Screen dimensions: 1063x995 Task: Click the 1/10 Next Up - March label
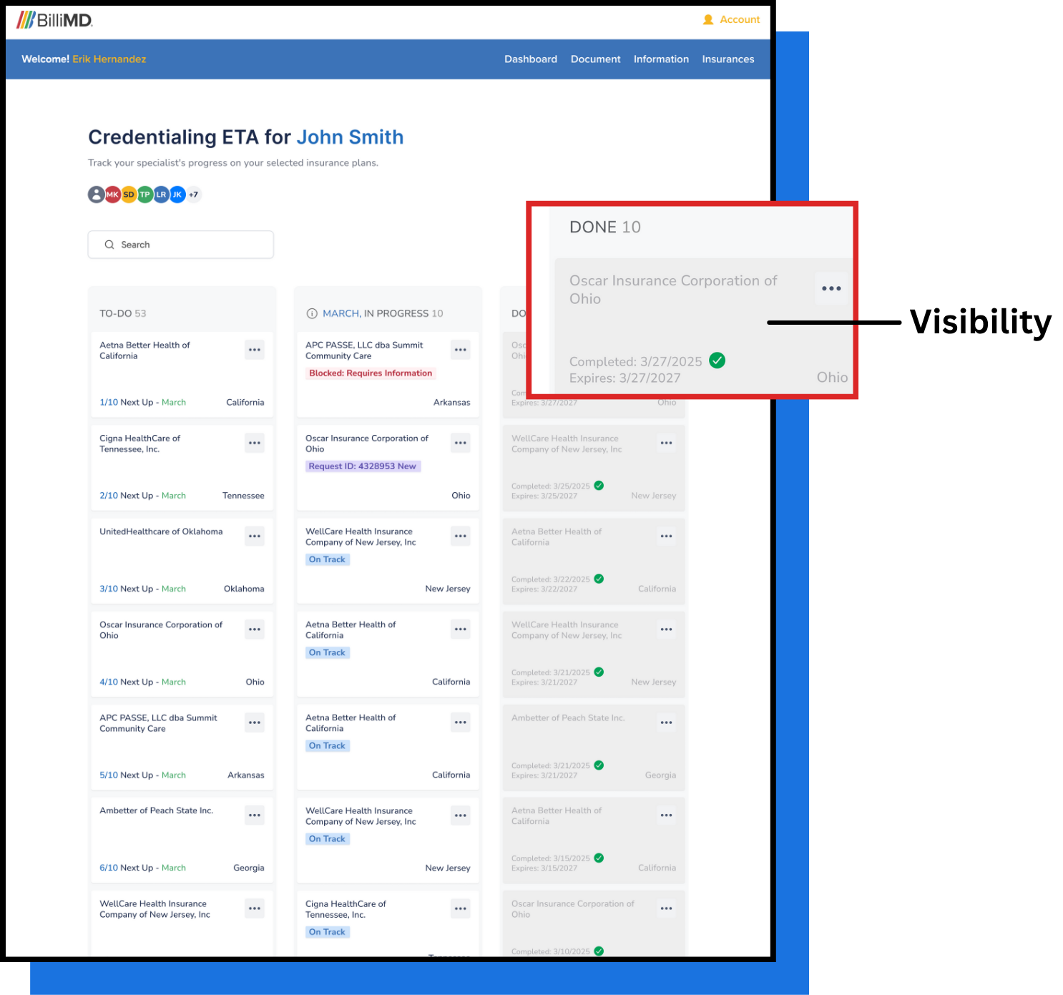pos(143,403)
